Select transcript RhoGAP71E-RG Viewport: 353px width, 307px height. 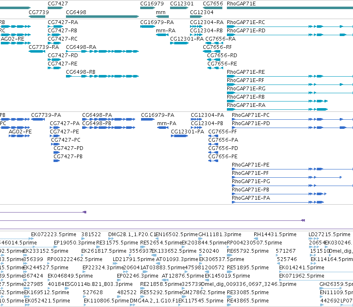pyautogui.click(x=246, y=89)
